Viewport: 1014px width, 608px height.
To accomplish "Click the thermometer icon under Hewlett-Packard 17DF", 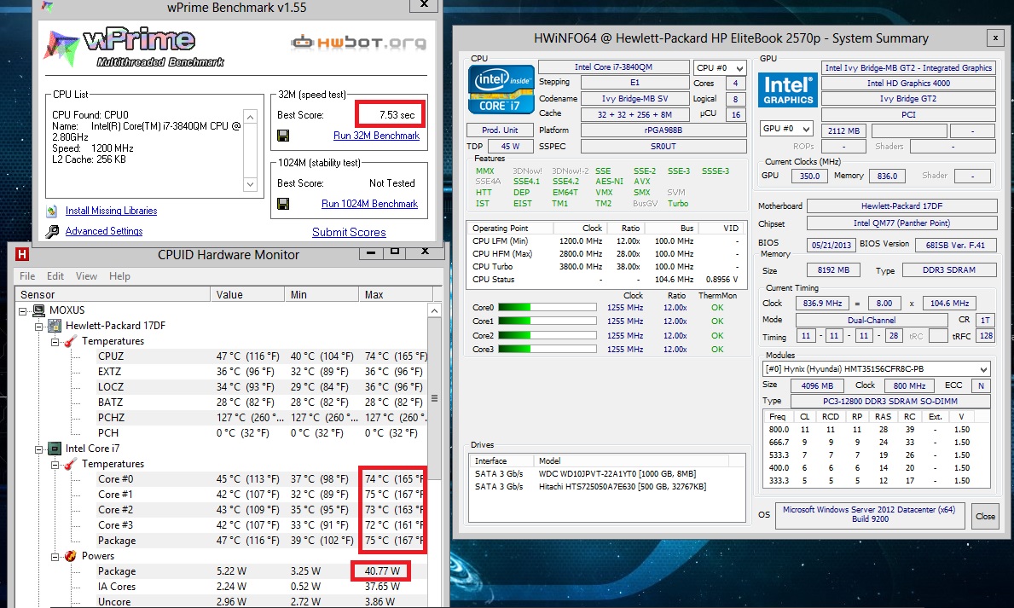I will tap(71, 341).
